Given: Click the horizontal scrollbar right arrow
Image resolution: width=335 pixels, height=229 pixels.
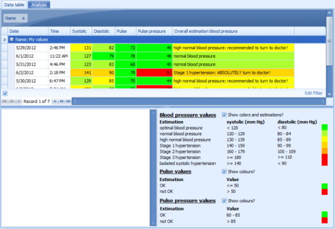Looking at the screenshot, I should pos(323,101).
